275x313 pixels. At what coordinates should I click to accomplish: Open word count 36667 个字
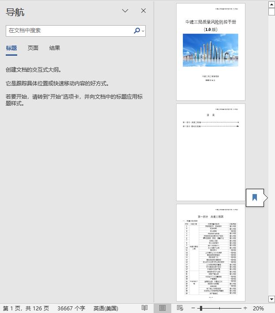[x=71, y=308]
